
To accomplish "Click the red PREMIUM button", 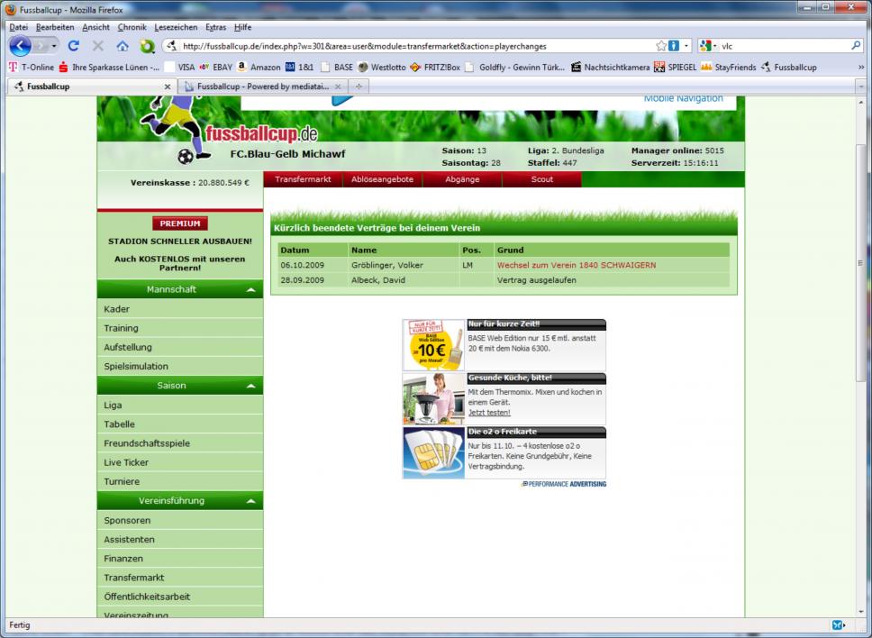I will tap(179, 223).
